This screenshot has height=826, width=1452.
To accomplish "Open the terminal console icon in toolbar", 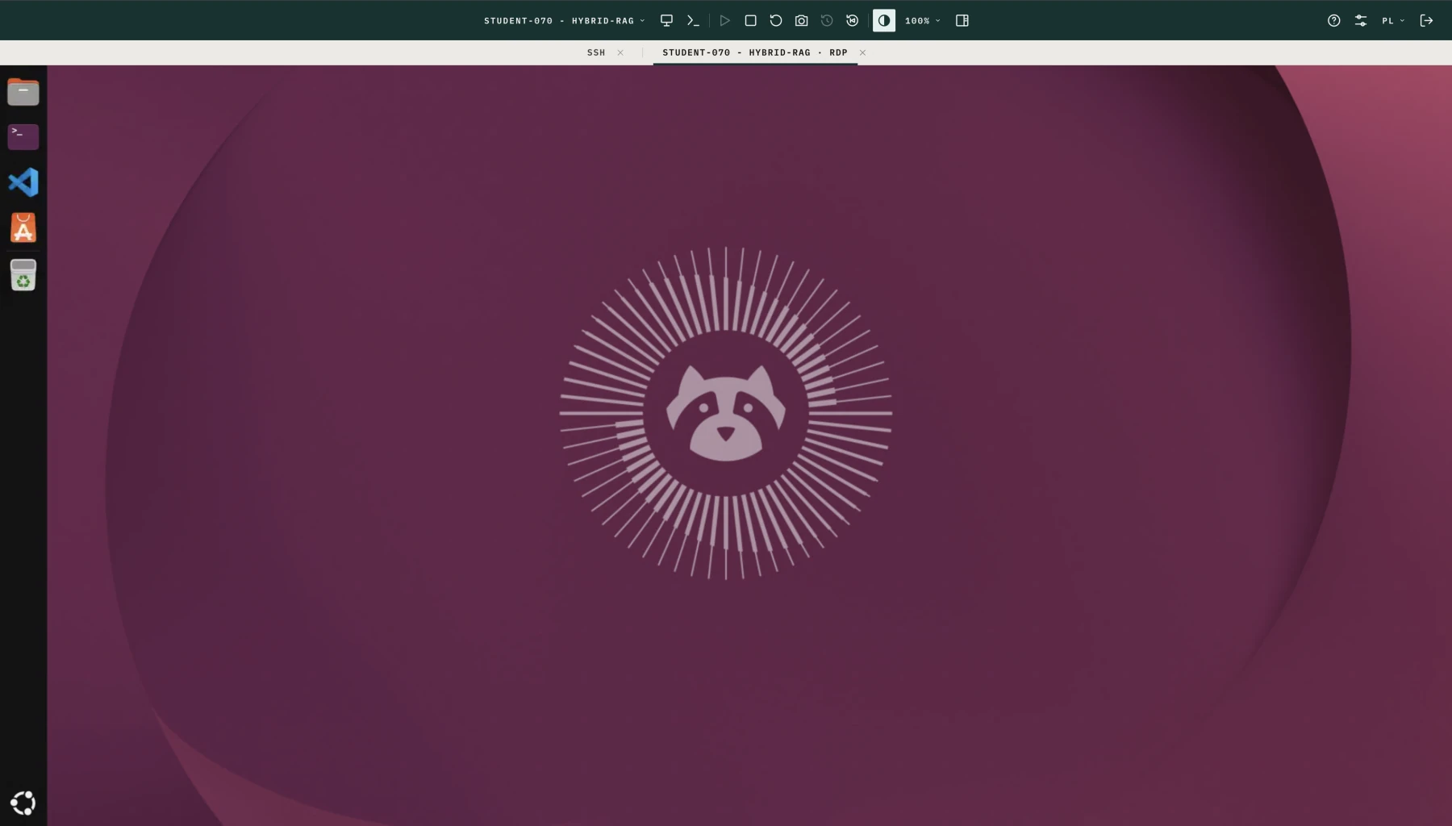I will tap(693, 21).
